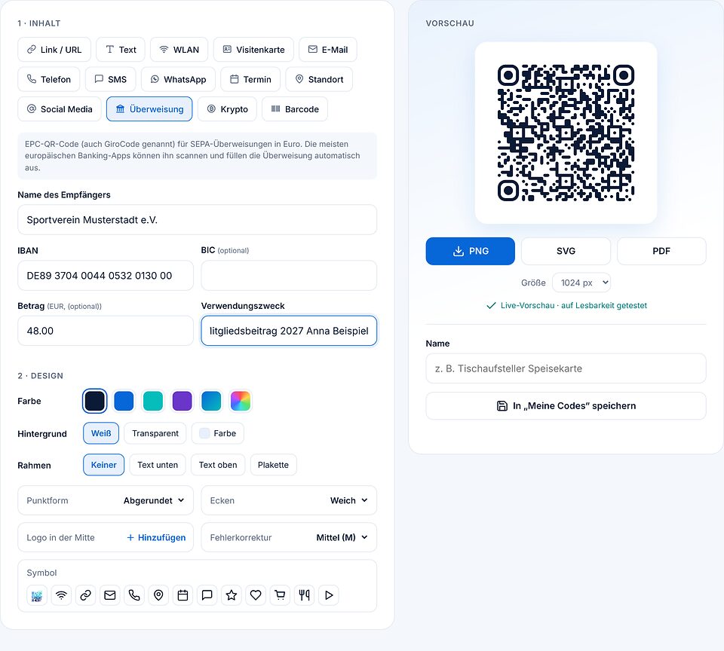Open the Punktform dropdown
The image size is (724, 651).
(106, 500)
